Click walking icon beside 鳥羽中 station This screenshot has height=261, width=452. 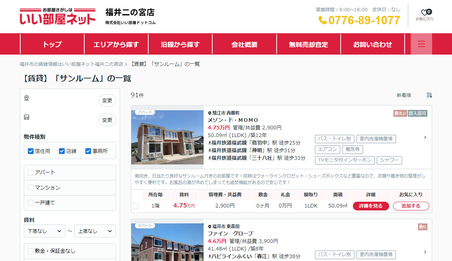(x=210, y=143)
